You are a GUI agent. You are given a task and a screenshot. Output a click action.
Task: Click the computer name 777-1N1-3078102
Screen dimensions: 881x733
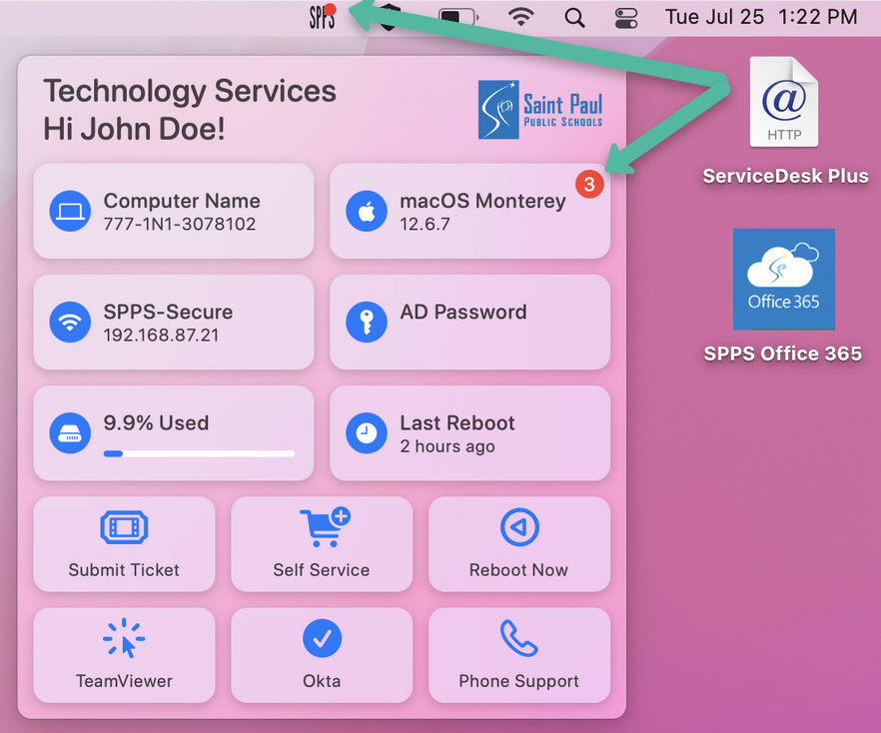coord(180,224)
